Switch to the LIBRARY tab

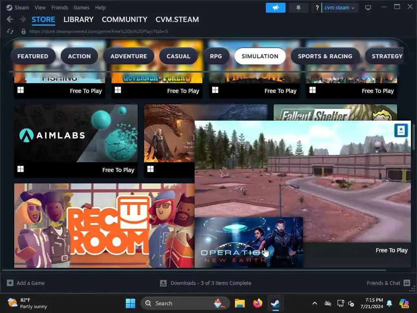[x=79, y=20]
